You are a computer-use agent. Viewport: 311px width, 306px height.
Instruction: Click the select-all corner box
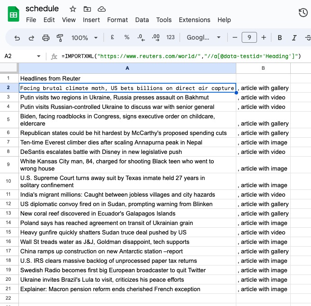point(9,68)
